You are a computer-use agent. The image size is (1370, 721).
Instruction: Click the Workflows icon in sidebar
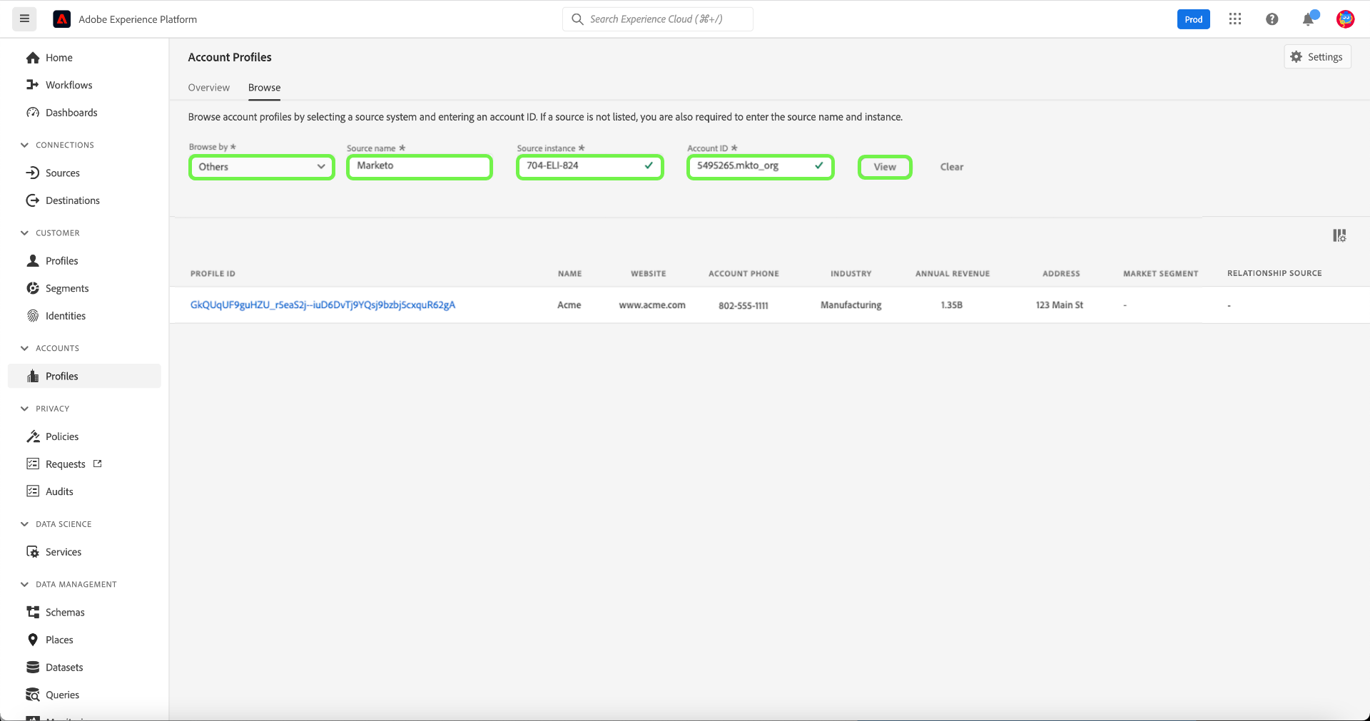coord(33,85)
